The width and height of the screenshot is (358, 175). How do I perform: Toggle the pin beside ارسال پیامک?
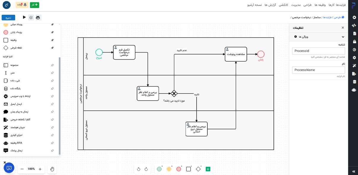[52, 150]
